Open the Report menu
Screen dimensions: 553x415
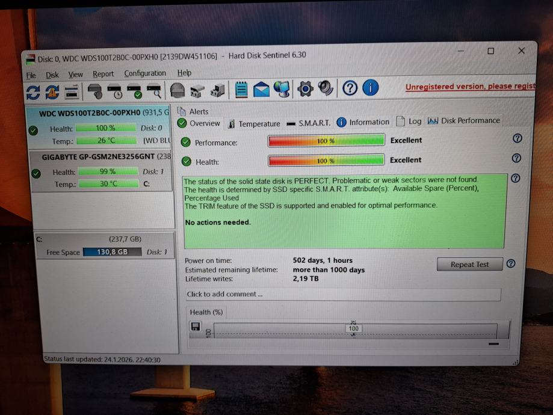coord(103,74)
